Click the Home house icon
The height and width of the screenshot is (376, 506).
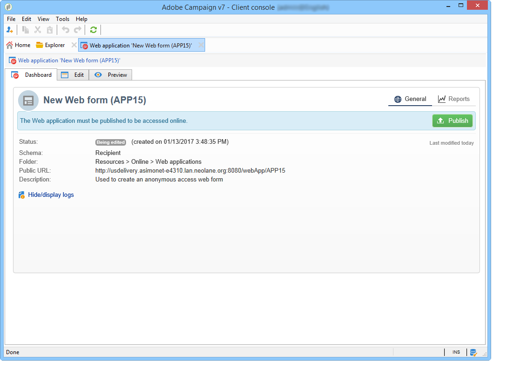[x=9, y=45]
